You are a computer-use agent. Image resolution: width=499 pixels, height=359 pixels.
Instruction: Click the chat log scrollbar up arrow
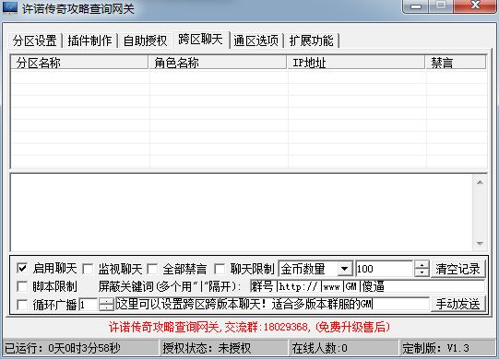[480, 182]
